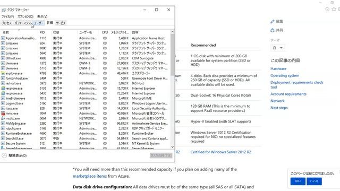The height and width of the screenshot is (191, 340).
Task: Click the browser favorites star icon
Action: tap(334, 9)
